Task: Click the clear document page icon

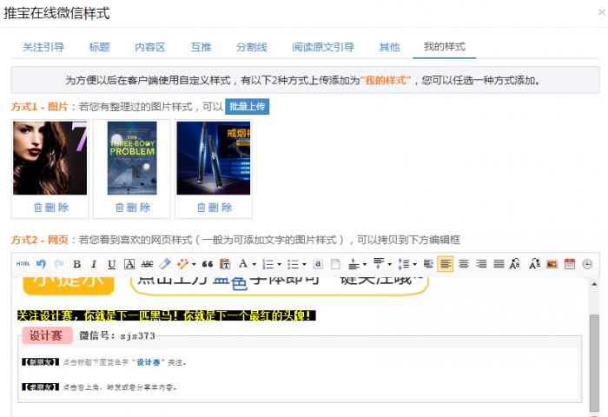Action: coord(335,264)
